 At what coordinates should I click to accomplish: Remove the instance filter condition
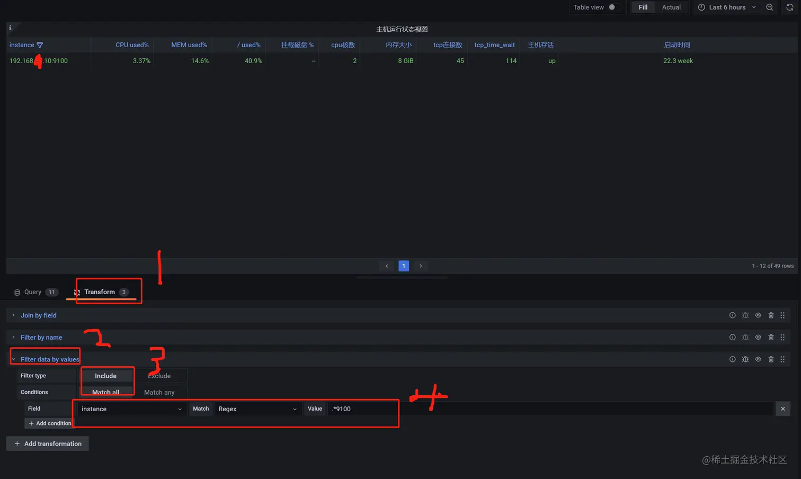pyautogui.click(x=783, y=409)
